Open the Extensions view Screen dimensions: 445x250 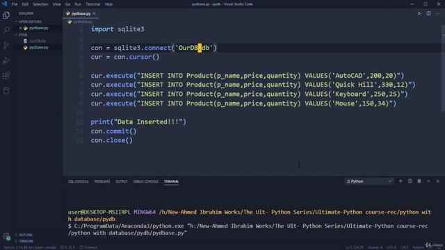pyautogui.click(x=6, y=76)
